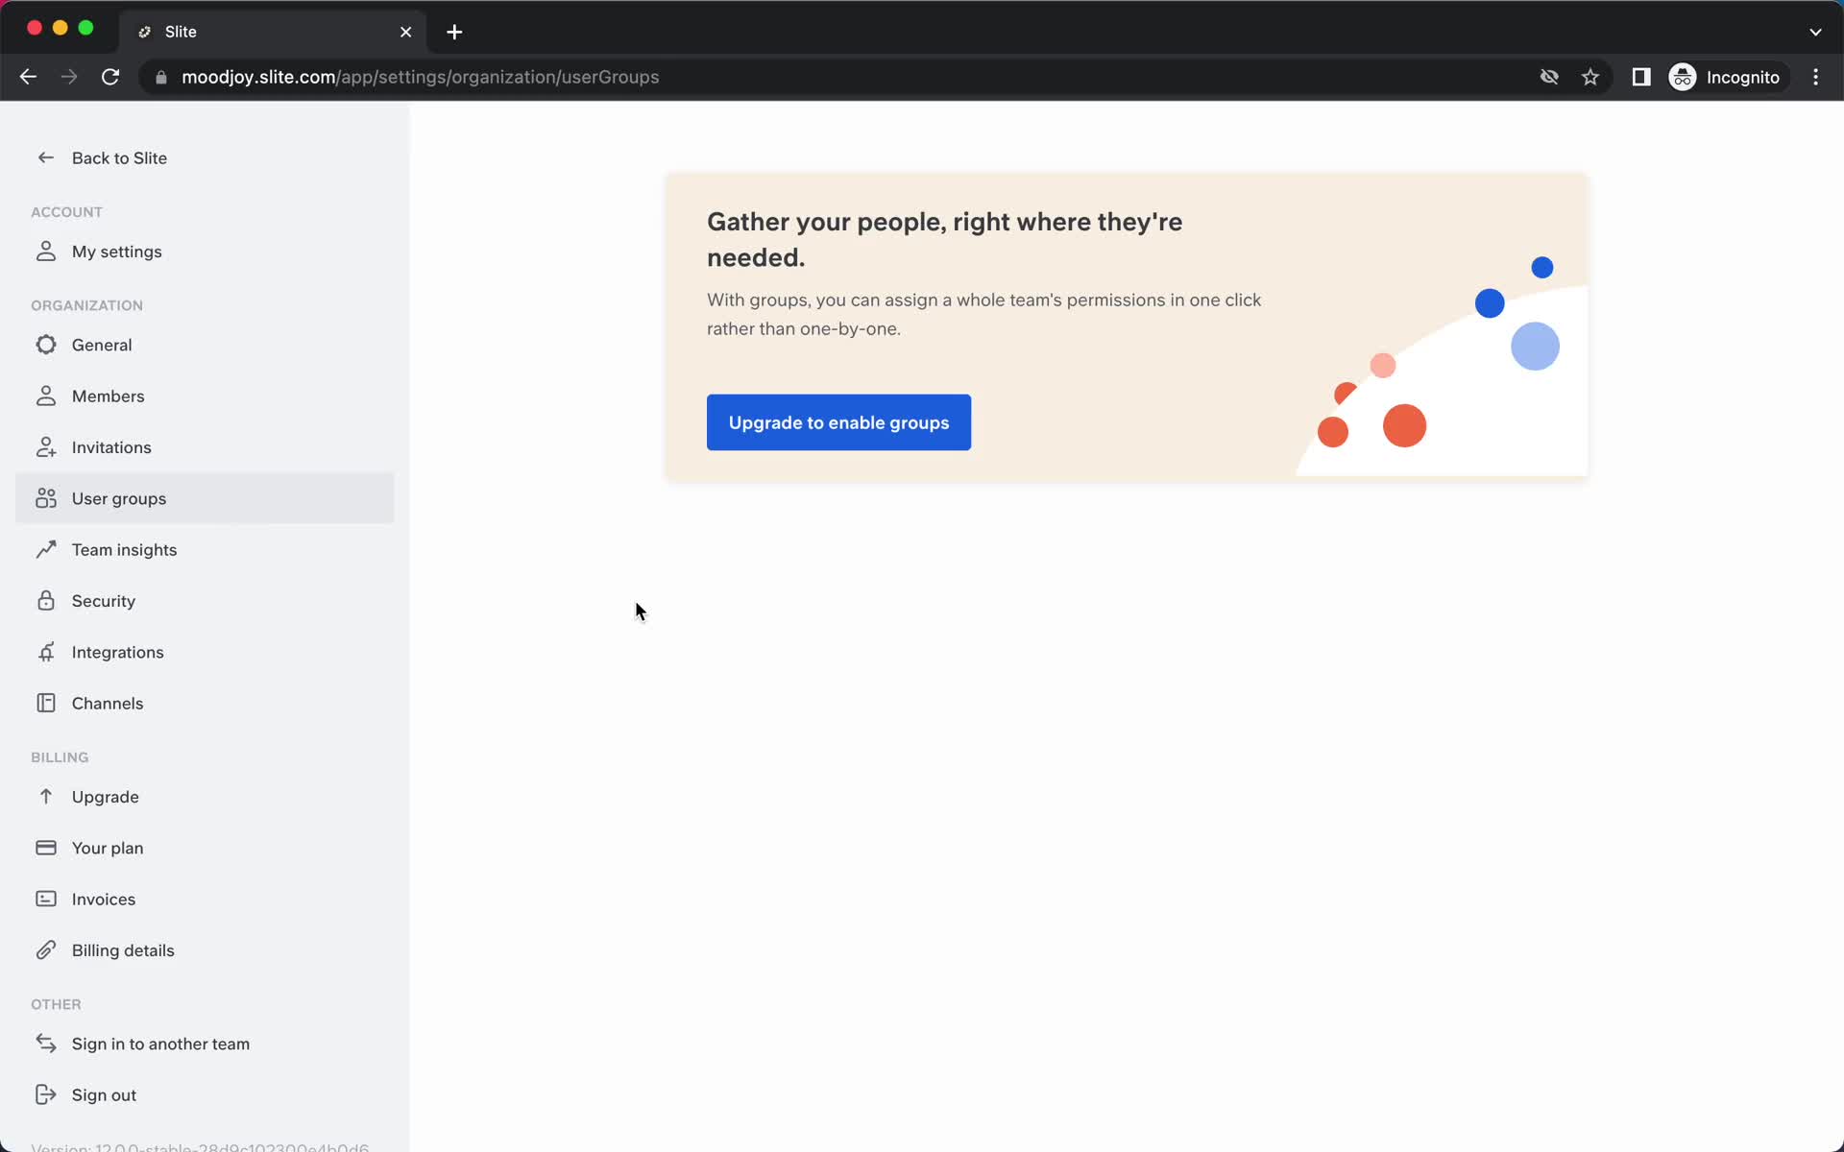Click the General settings icon

[45, 344]
